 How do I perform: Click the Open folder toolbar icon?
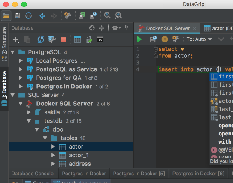click(6, 16)
